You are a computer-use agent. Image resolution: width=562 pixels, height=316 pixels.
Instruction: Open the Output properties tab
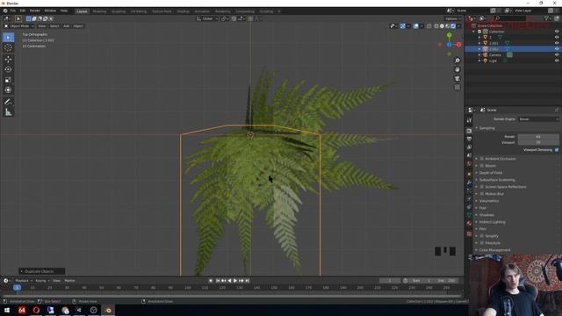469,139
